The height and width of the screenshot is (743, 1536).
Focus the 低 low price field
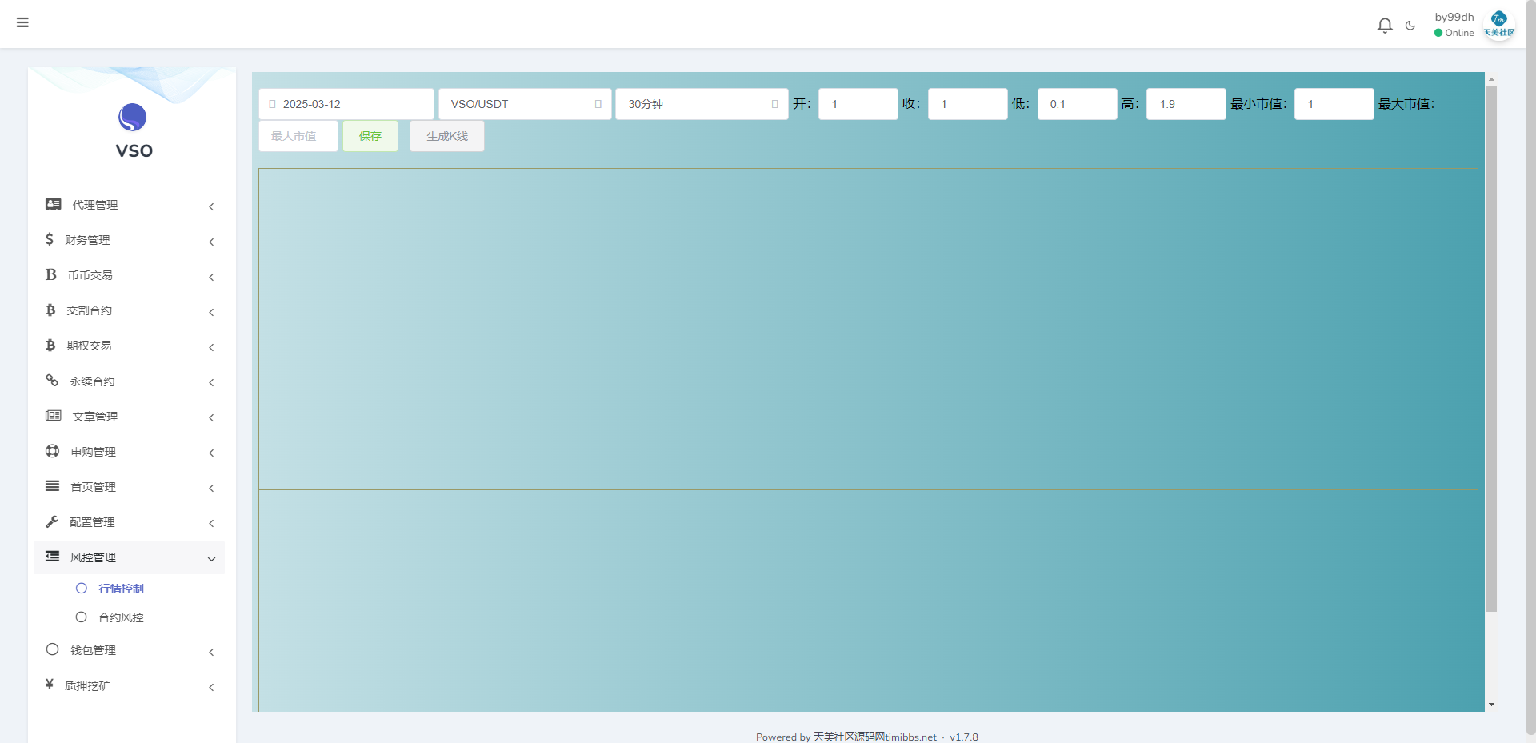tap(1078, 104)
